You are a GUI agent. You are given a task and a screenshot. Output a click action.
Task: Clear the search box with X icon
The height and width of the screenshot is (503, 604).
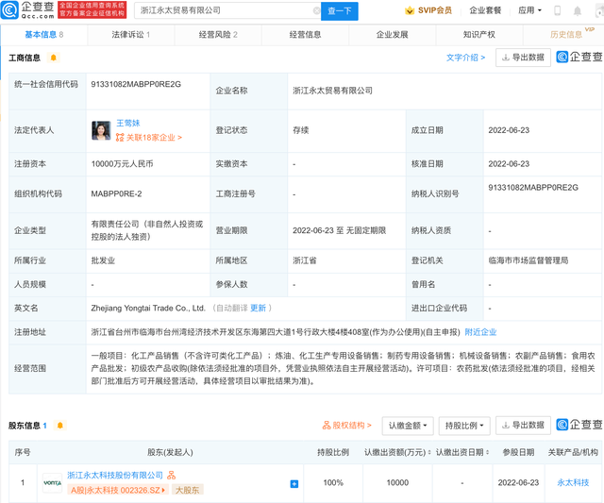(316, 11)
